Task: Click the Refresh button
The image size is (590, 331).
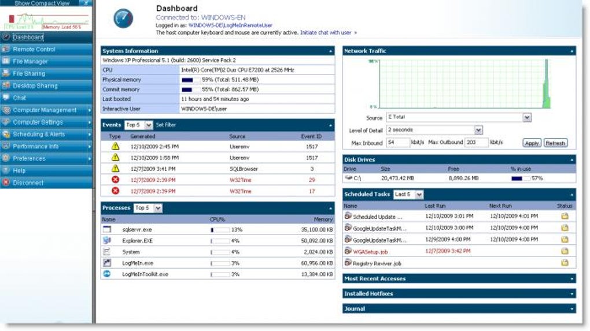Action: point(555,143)
